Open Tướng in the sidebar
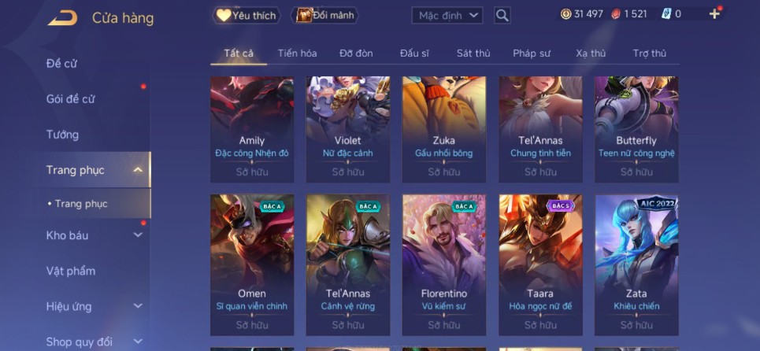760x351 pixels. click(x=62, y=135)
